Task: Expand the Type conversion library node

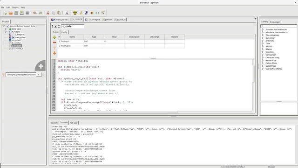Action: [x=263, y=35]
